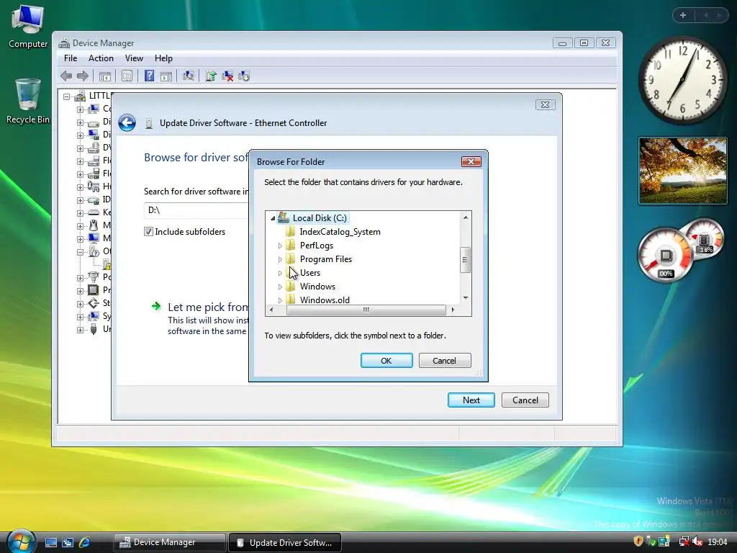Click the autumn tree slideshow gadget thumbnail
The width and height of the screenshot is (737, 553).
click(683, 171)
